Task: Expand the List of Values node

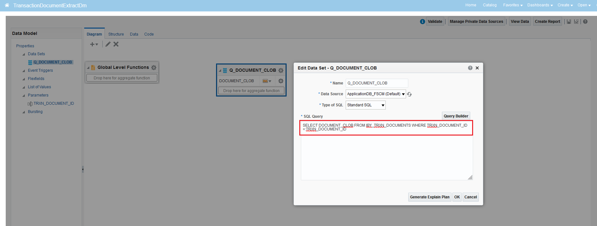Action: click(x=24, y=87)
